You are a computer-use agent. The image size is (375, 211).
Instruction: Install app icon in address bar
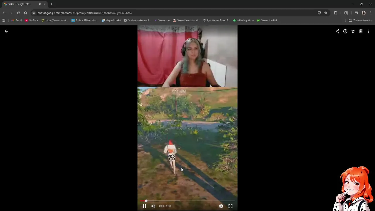(x=319, y=13)
